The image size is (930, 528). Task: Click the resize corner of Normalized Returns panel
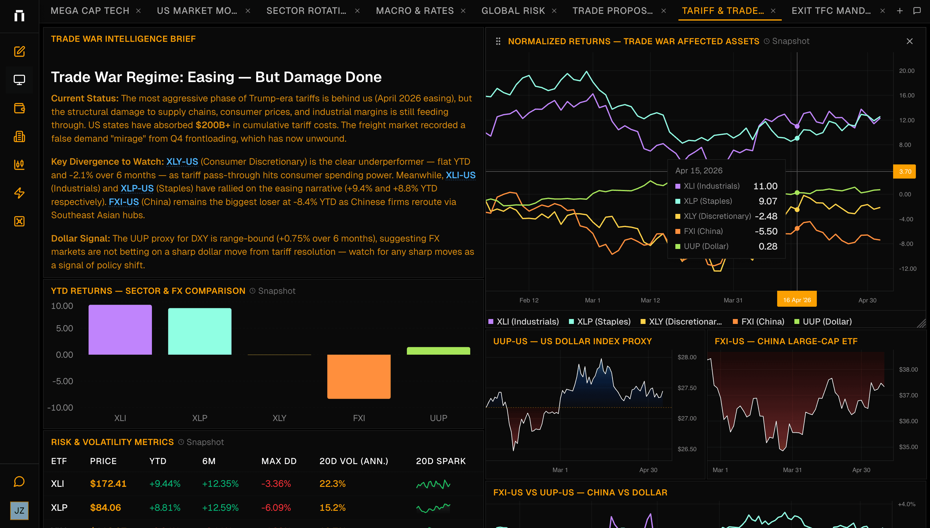921,324
